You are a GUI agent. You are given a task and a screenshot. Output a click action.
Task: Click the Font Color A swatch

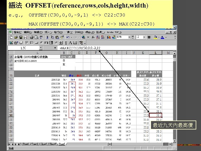point(162,37)
